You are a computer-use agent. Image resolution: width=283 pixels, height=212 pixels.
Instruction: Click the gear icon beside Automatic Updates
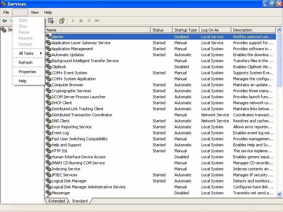point(48,55)
